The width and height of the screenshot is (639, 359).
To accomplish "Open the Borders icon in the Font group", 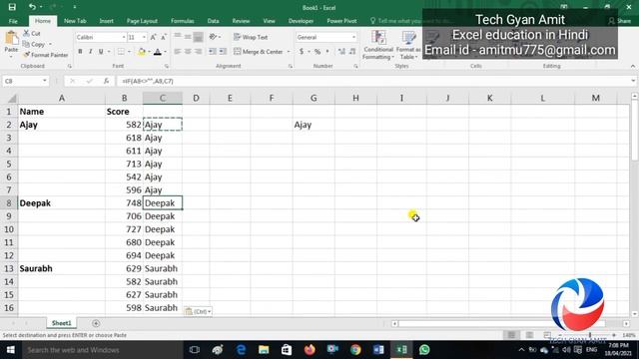I will click(121, 52).
